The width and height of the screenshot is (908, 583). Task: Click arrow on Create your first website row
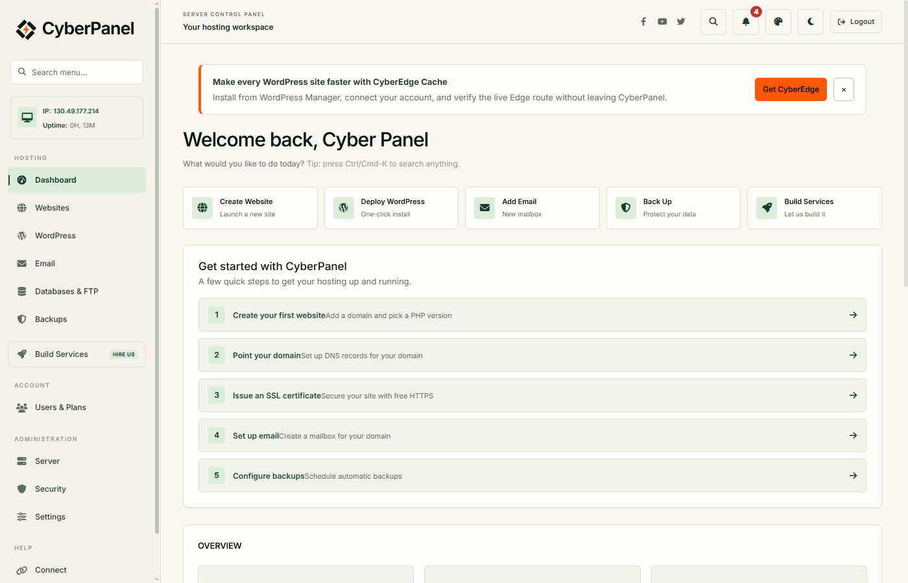coord(853,315)
